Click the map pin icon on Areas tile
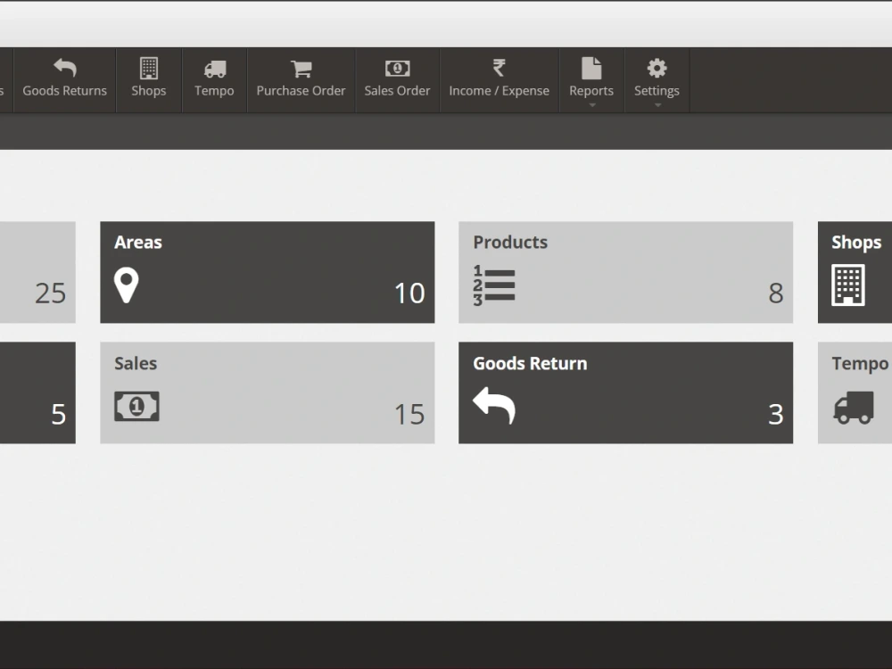Viewport: 892px width, 669px height. [127, 285]
